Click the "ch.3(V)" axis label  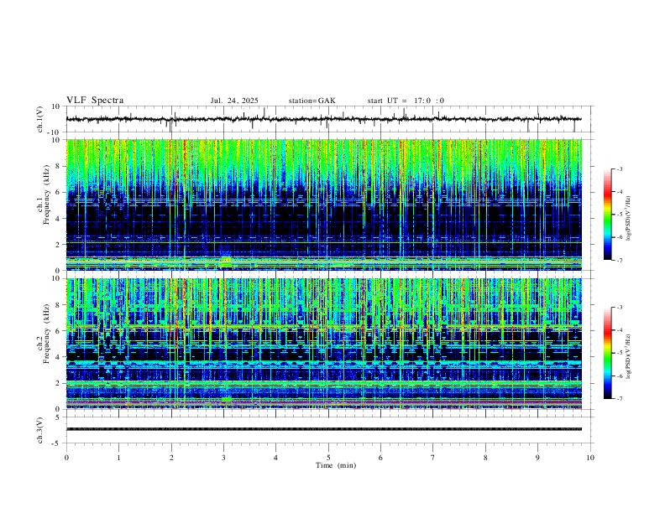40,430
